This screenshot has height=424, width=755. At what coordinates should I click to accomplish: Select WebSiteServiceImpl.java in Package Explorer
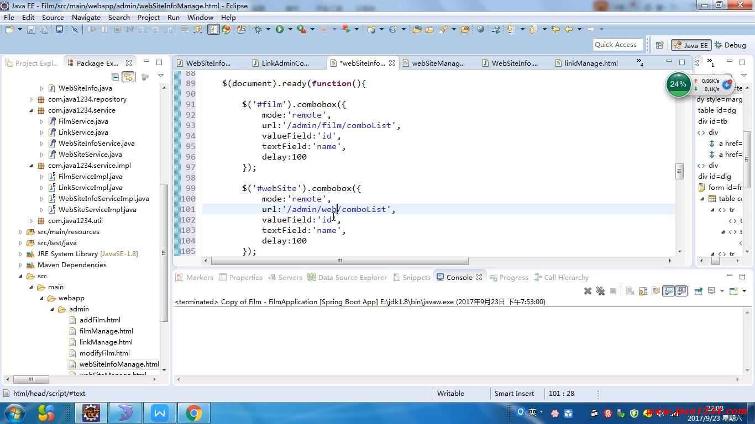click(x=97, y=210)
